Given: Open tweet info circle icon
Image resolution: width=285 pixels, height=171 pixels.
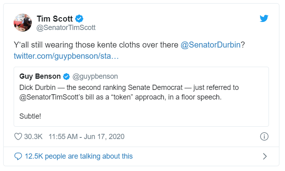Looking at the screenshot, I should point(264,136).
